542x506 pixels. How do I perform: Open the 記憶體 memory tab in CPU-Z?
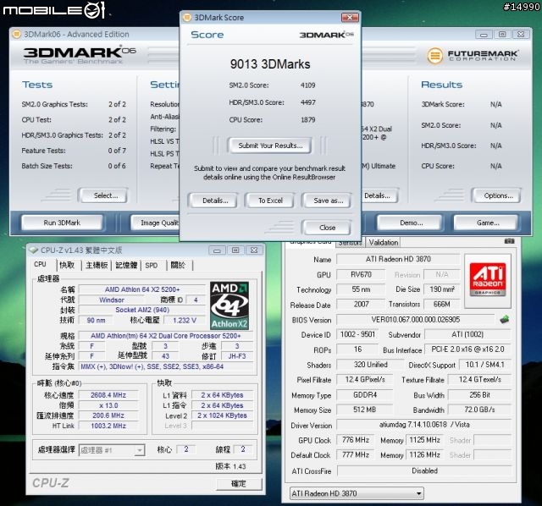(x=126, y=265)
